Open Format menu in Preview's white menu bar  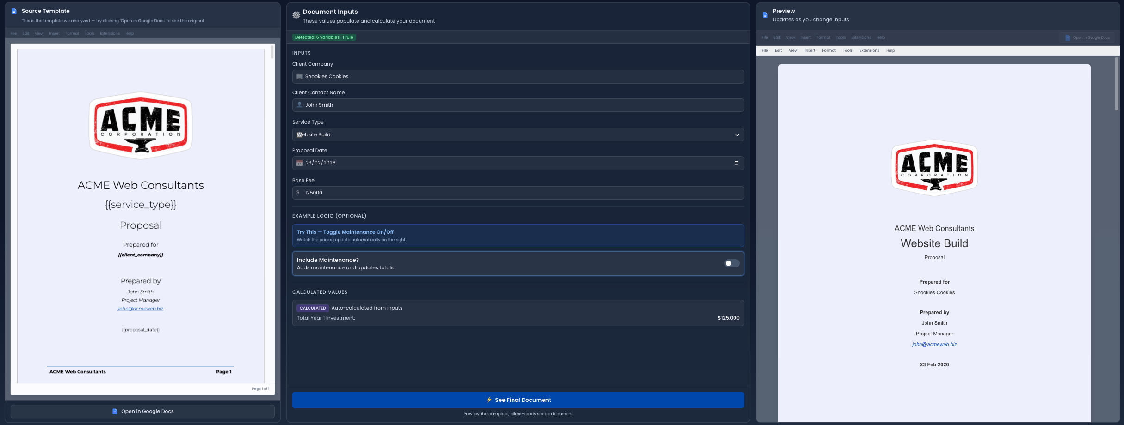tap(829, 51)
